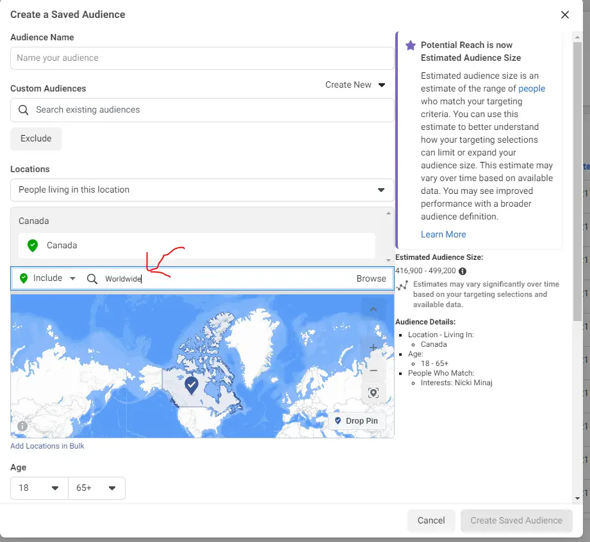Click the Drop Pin button

pos(357,420)
